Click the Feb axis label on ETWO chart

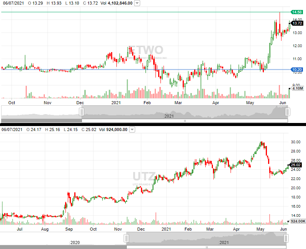(x=147, y=103)
